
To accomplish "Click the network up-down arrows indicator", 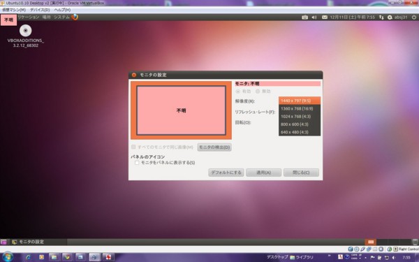I will click(x=381, y=17).
